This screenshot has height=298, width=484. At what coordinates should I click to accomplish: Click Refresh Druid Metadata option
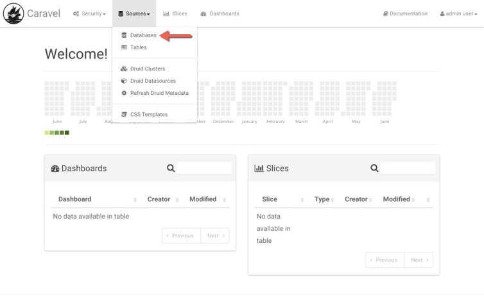pos(159,93)
